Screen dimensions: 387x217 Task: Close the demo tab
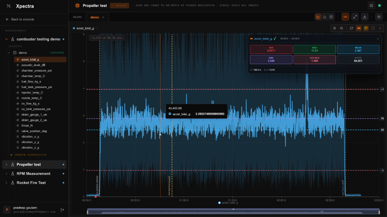(103, 17)
